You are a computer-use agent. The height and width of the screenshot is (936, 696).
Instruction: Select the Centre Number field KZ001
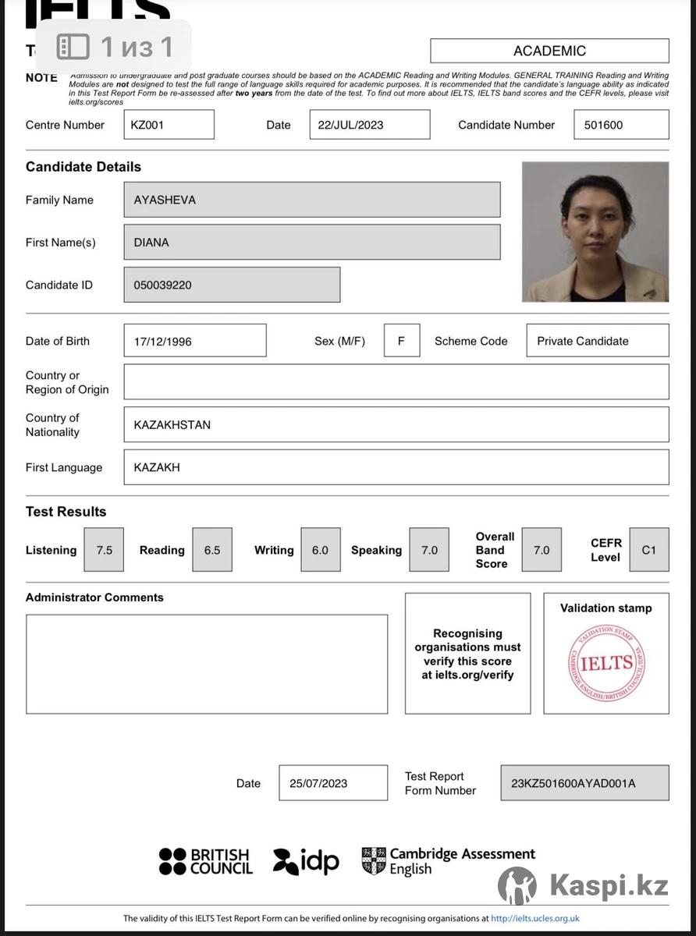169,125
